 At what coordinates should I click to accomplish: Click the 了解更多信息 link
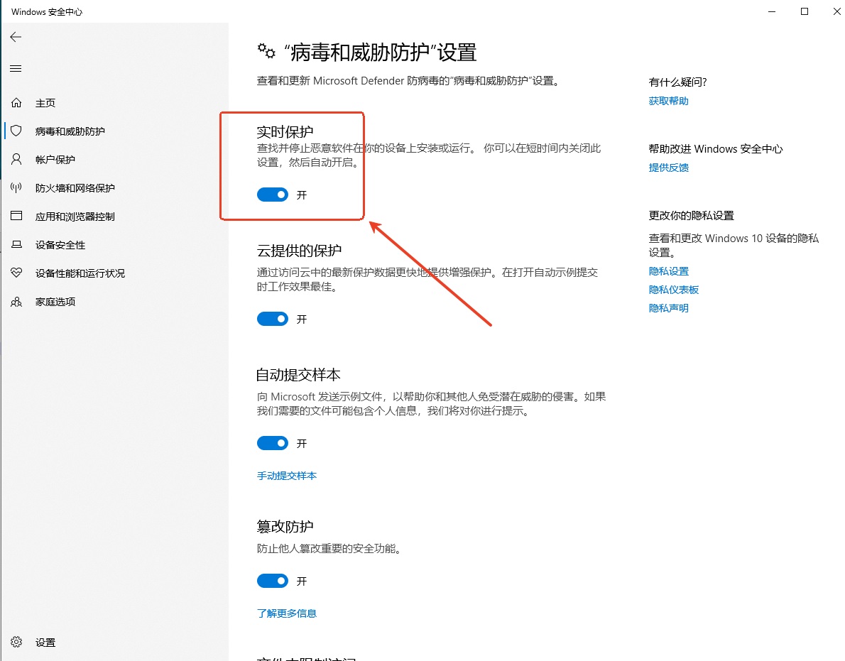click(x=287, y=613)
